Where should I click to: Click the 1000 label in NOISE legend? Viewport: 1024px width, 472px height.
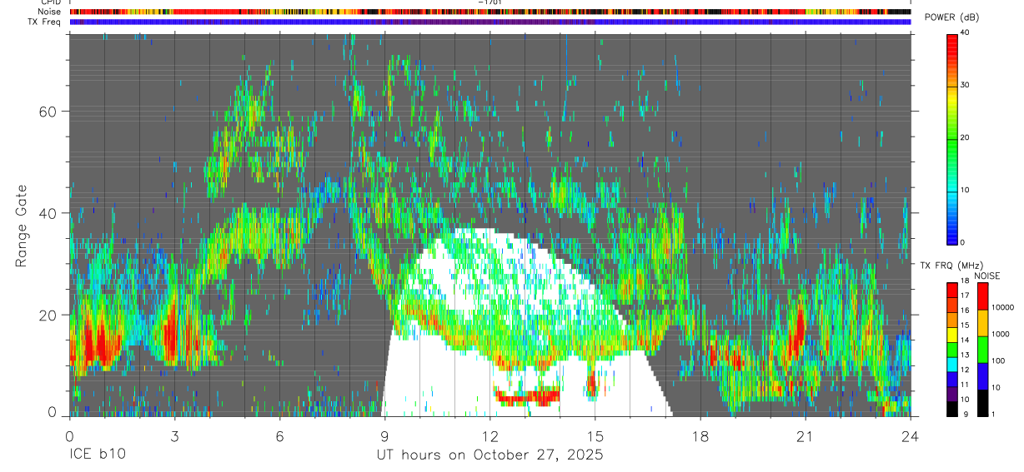[1001, 334]
